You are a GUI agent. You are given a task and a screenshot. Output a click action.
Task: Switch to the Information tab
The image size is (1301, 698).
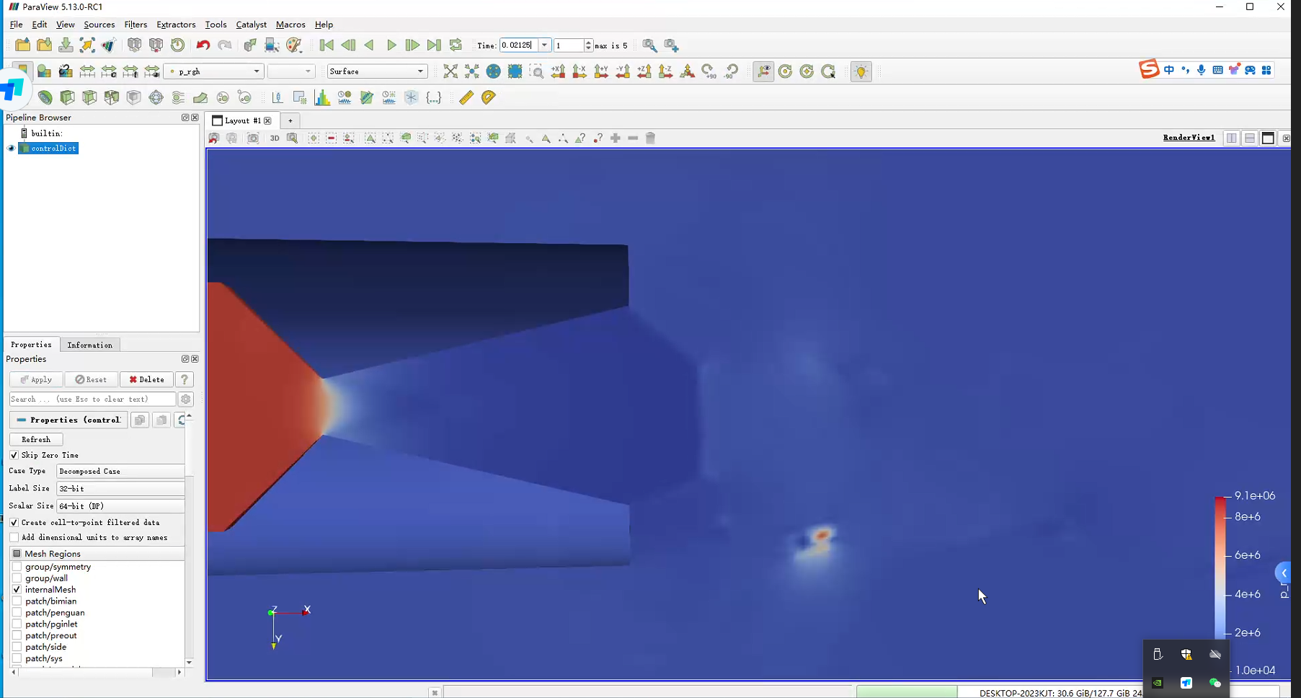(90, 345)
